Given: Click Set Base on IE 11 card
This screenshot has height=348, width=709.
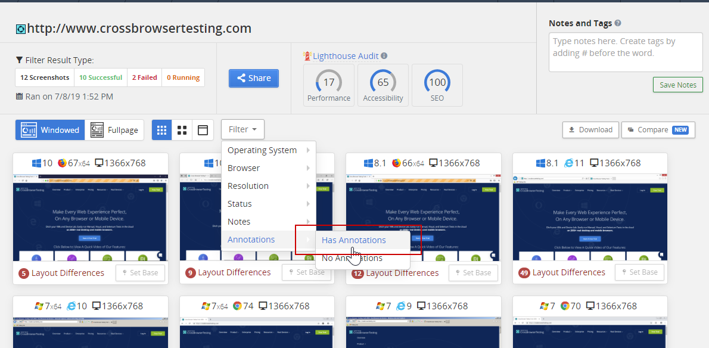Looking at the screenshot, I should pos(639,272).
